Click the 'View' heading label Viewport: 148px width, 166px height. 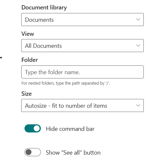tap(28, 34)
